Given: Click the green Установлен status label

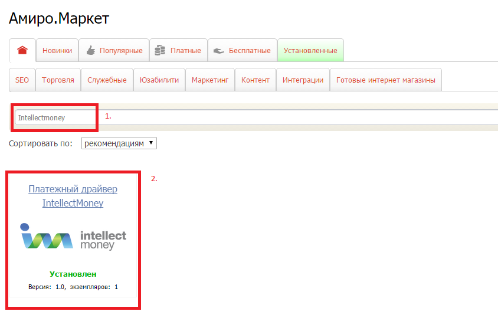Looking at the screenshot, I should pos(73,274).
